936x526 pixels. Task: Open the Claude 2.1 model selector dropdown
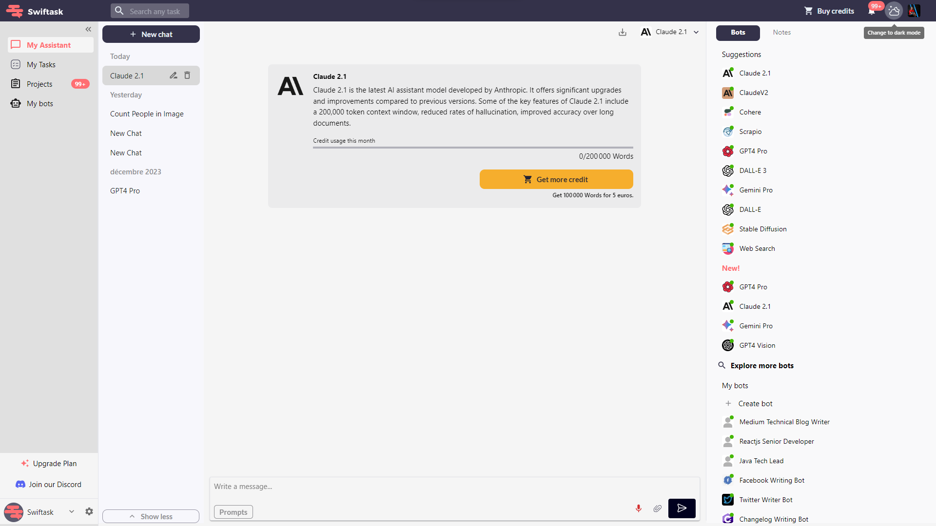coord(670,32)
